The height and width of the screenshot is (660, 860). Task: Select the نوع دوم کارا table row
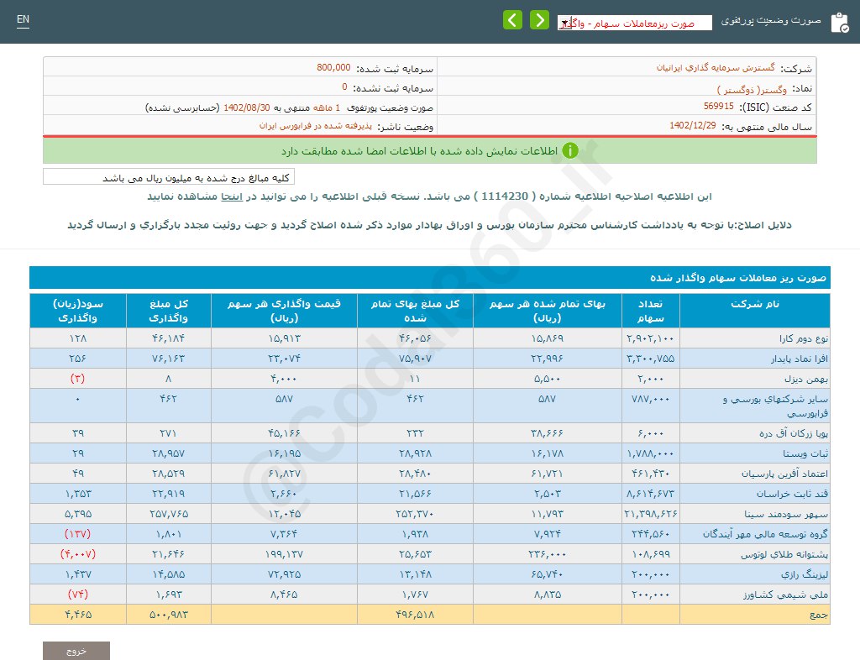(754, 338)
